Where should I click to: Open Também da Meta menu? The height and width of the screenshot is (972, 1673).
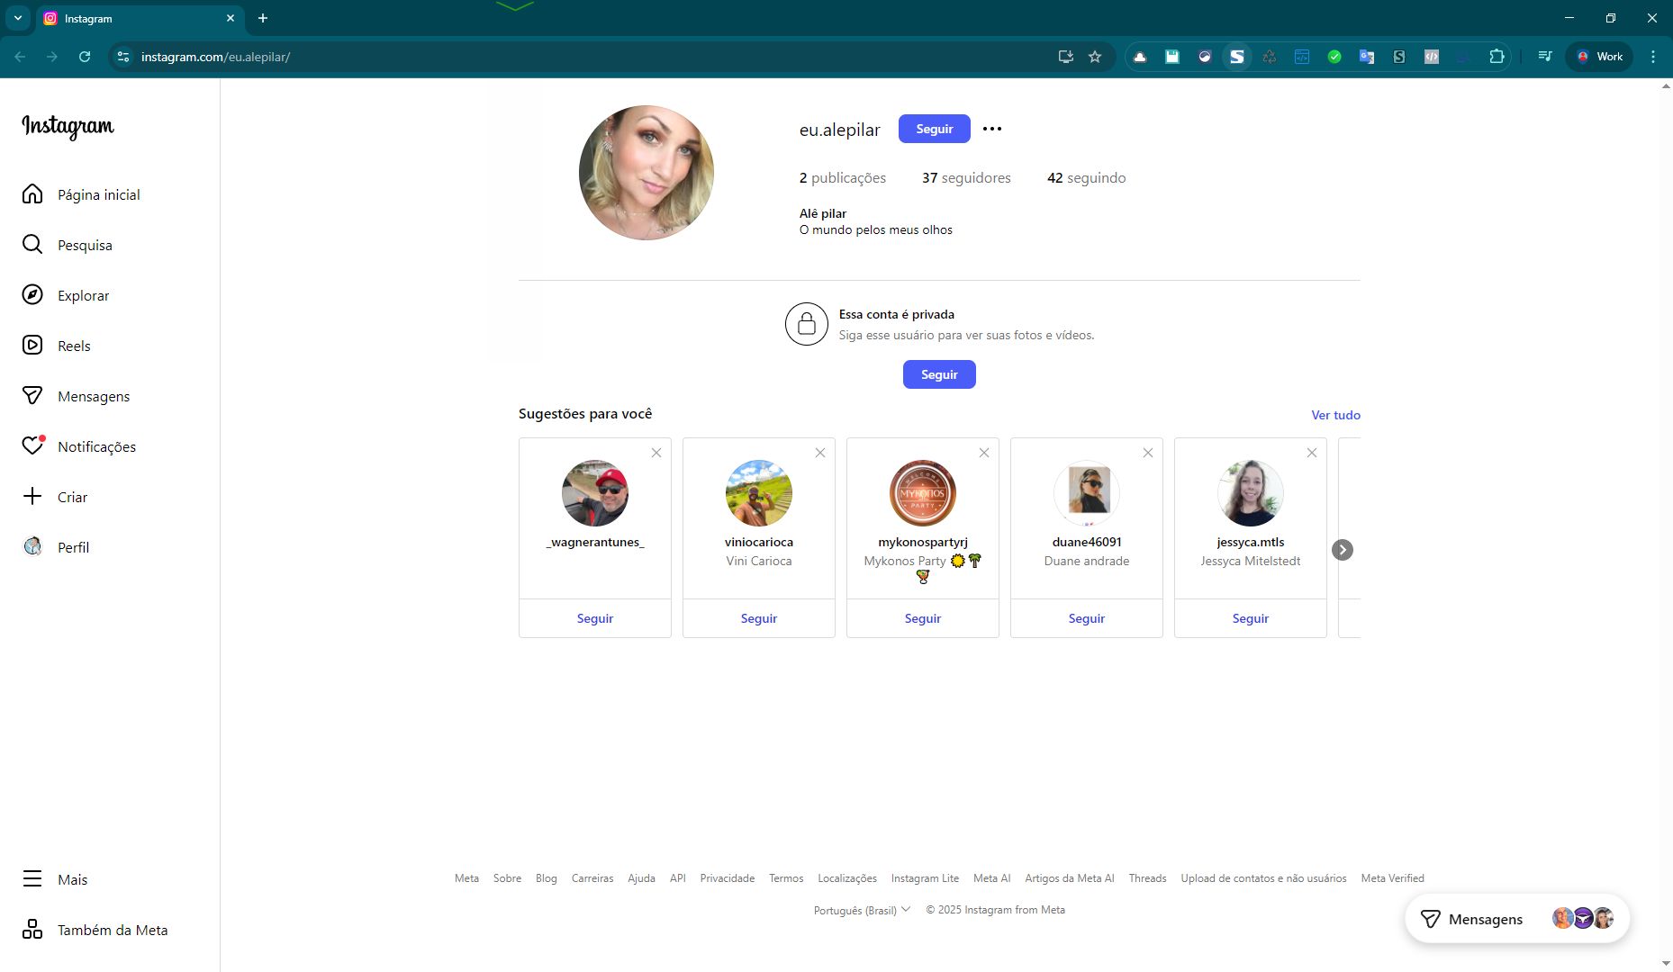point(95,930)
